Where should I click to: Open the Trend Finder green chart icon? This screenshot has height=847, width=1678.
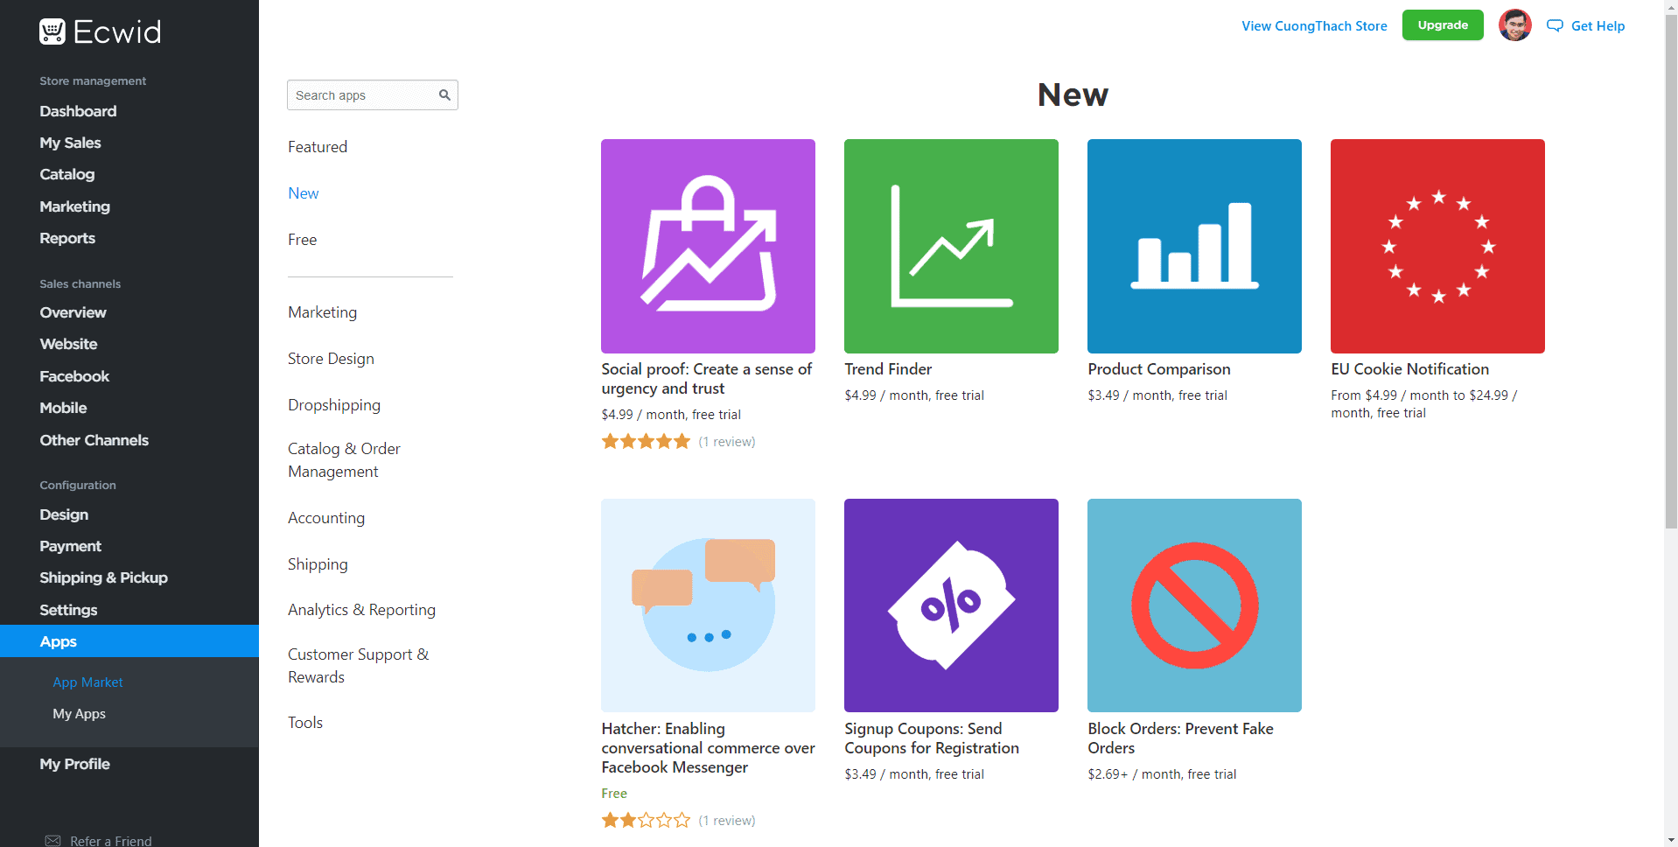coord(951,246)
